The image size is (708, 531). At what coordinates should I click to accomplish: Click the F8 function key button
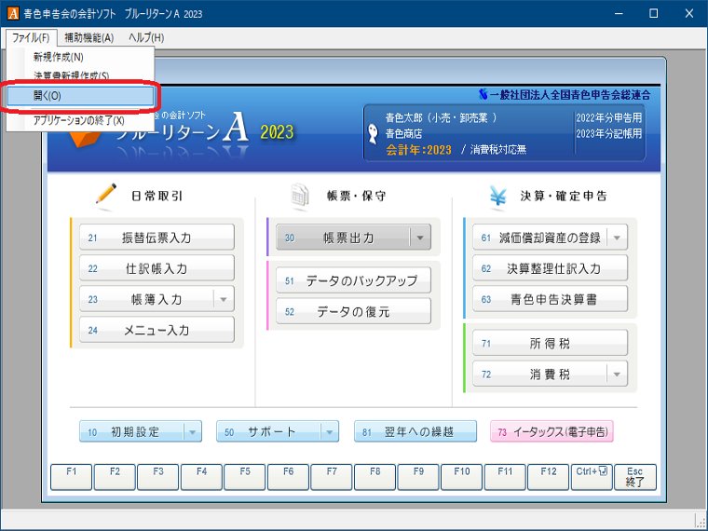pyautogui.click(x=374, y=477)
